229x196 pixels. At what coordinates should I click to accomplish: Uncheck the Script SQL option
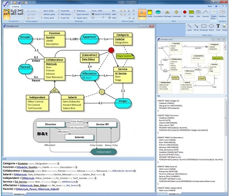(59, 18)
